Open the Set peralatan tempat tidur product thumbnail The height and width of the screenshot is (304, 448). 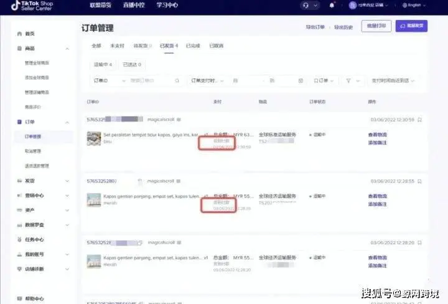click(94, 138)
